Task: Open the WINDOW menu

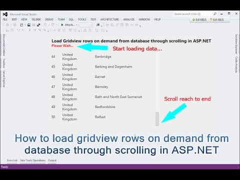Action: (x=144, y=19)
